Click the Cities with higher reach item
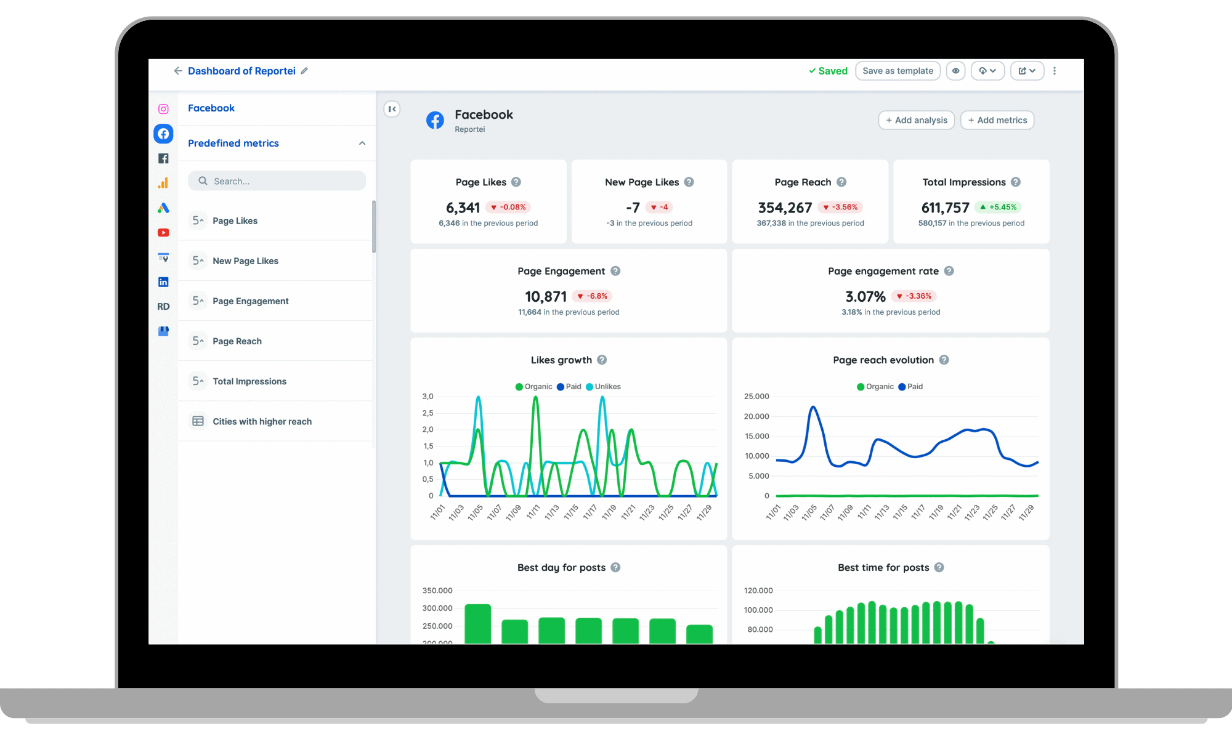1232x739 pixels. (262, 421)
